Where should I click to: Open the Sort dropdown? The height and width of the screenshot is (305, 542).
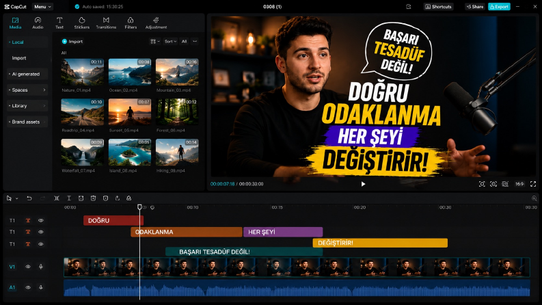click(x=170, y=42)
